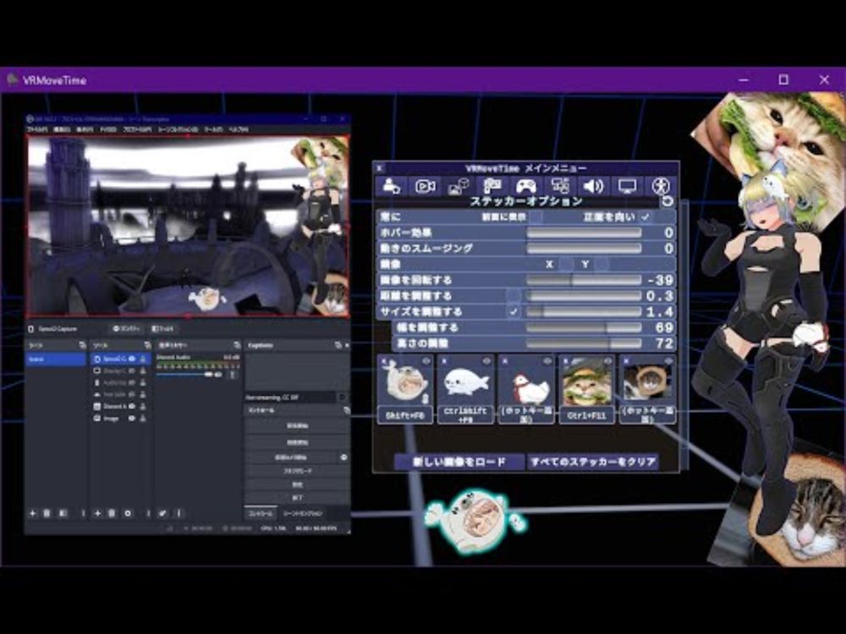The width and height of the screenshot is (846, 634).
Task: Open advanced audio properties icon in OBS mixer
Action: coord(162,513)
